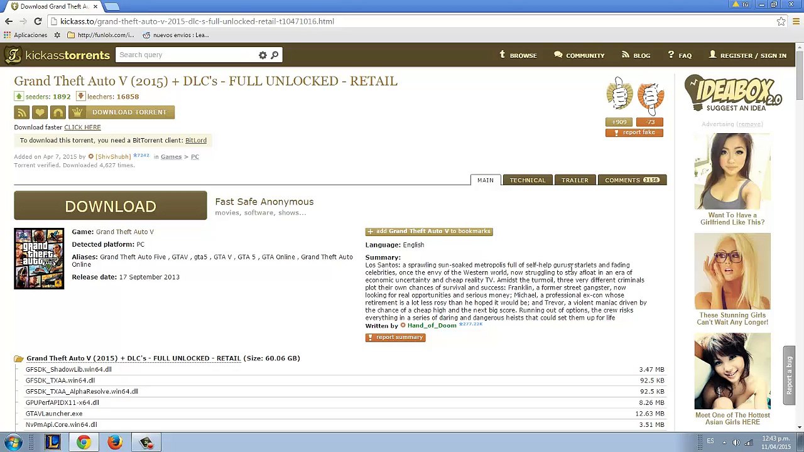Click the Grand Theft Auto V game link
The width and height of the screenshot is (804, 452).
125,232
